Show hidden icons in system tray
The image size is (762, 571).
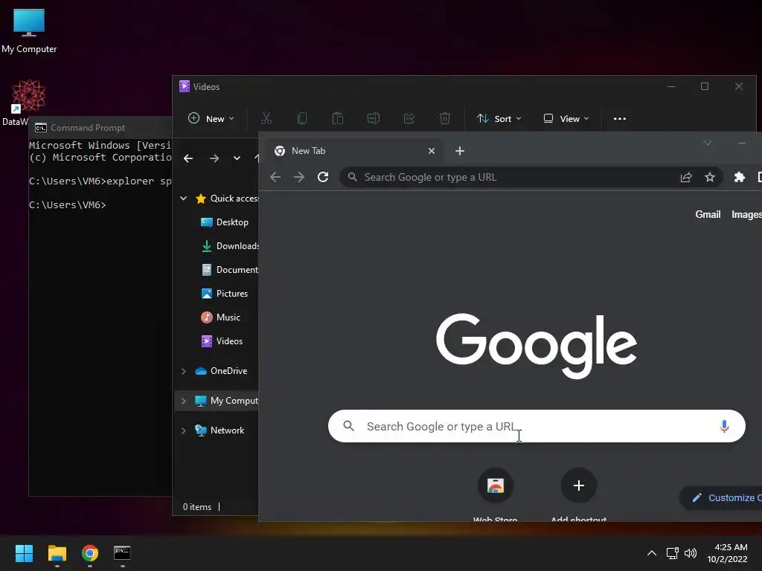click(x=652, y=553)
